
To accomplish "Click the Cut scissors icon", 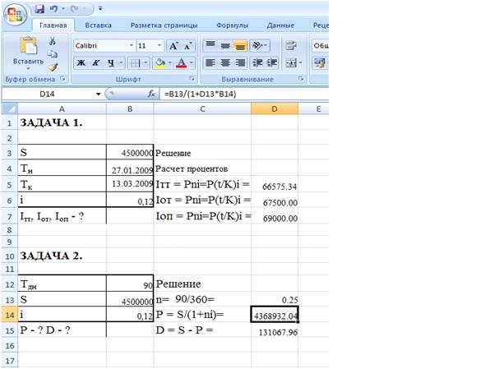I will tap(53, 41).
